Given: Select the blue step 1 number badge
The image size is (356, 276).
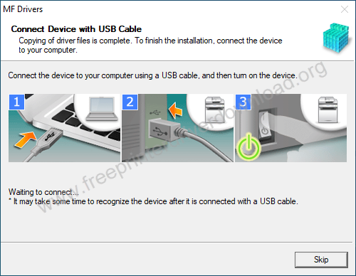Looking at the screenshot, I should pyautogui.click(x=16, y=102).
